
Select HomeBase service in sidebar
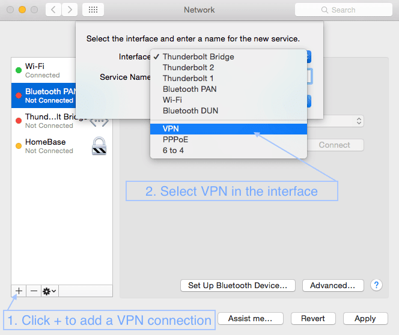click(x=62, y=146)
